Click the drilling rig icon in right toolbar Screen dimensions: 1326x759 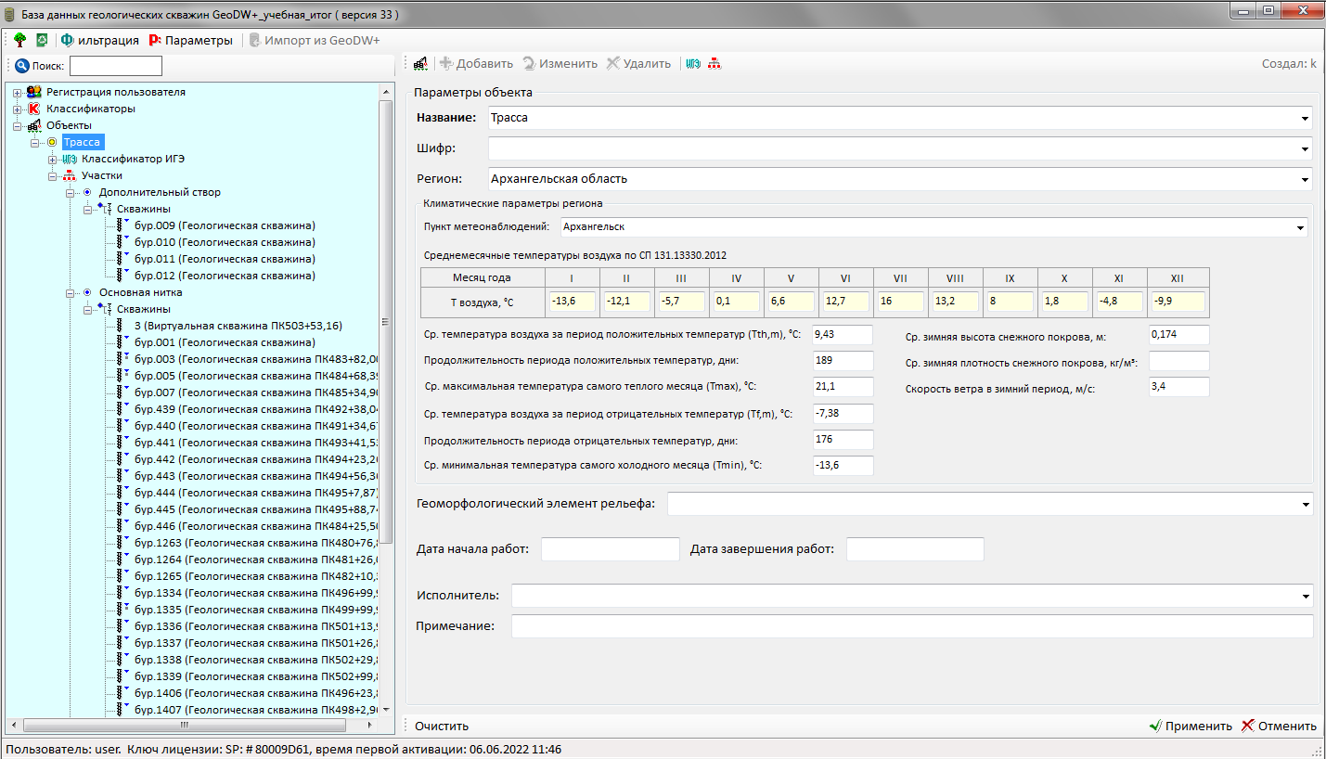pyautogui.click(x=420, y=64)
